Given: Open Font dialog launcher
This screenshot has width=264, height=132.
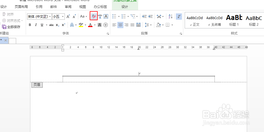Looking at the screenshot, I should click(x=108, y=34).
